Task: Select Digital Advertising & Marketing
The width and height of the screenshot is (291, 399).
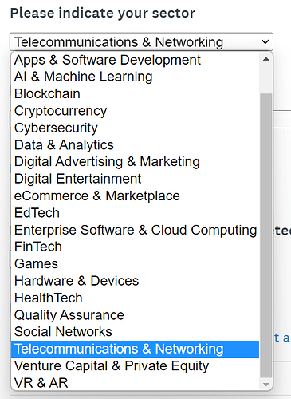Action: click(135, 162)
